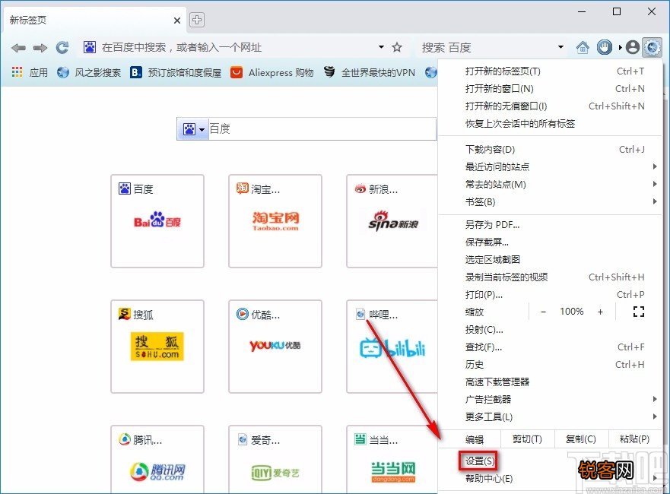Expand the address bar history dropdown
This screenshot has height=494, width=670.
point(381,47)
